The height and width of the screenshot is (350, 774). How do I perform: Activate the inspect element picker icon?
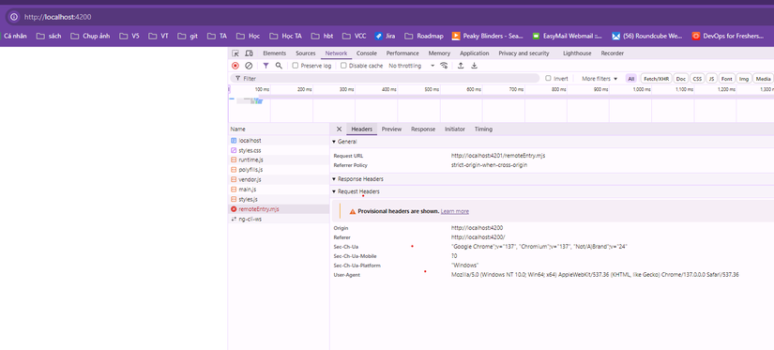tap(235, 53)
